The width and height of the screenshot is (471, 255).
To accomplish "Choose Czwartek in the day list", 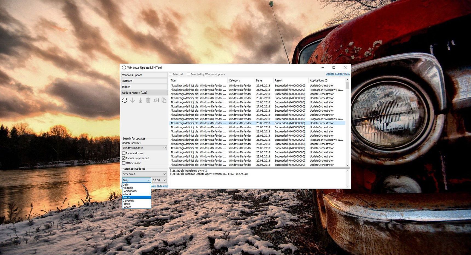I will [136, 201].
